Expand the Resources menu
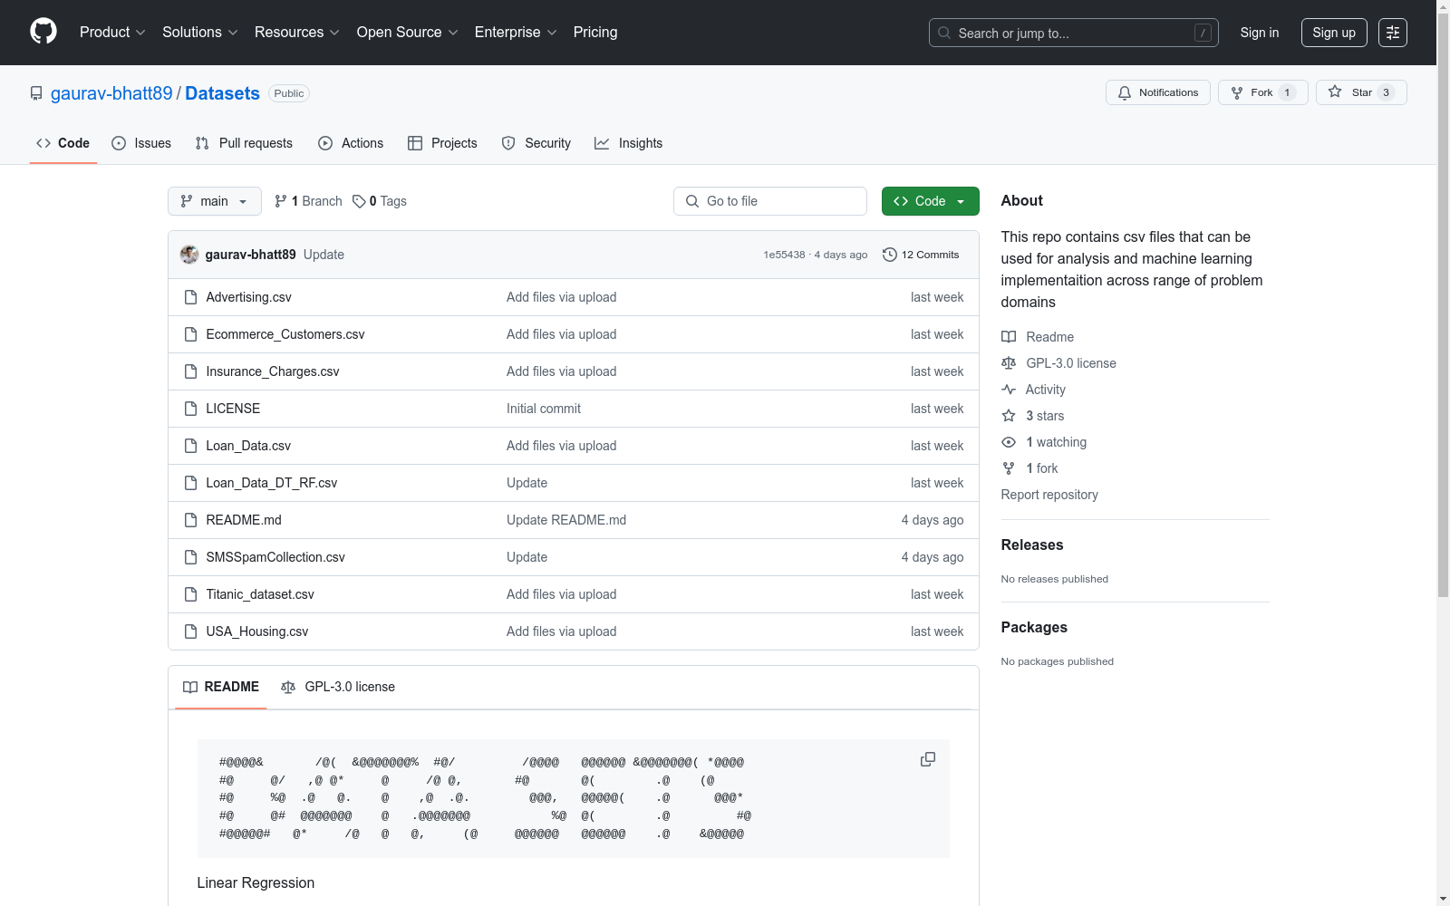The height and width of the screenshot is (906, 1450). click(296, 33)
